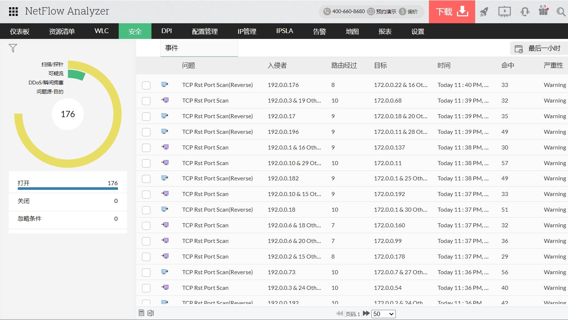568x320 pixels.
Task: Select the green 可疑流 donut segment
Action: [77, 75]
